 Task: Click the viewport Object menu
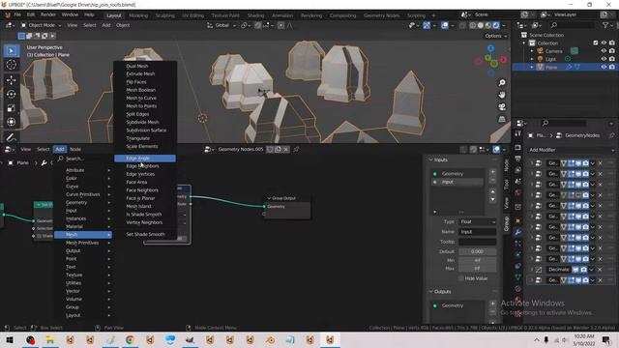[123, 25]
